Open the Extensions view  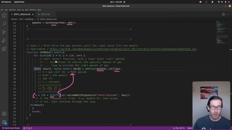pyautogui.click(x=4, y=49)
